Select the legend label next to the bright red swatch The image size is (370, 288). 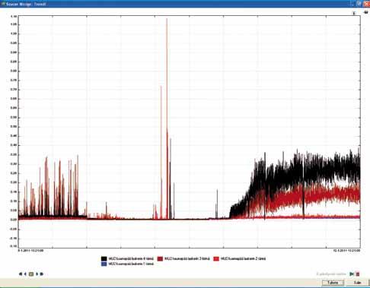coord(243,258)
